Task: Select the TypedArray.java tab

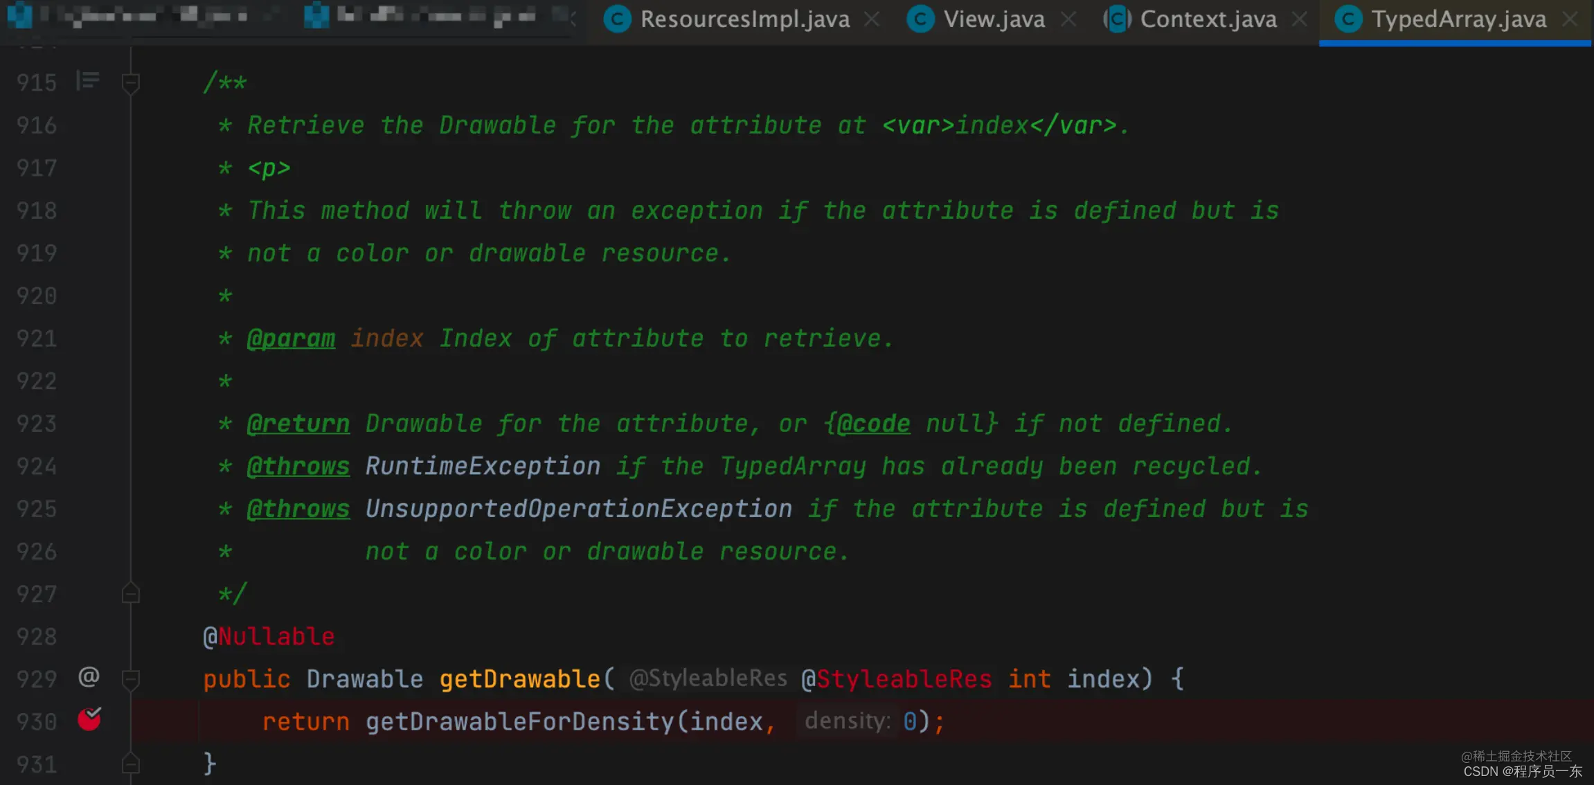Action: click(1458, 19)
